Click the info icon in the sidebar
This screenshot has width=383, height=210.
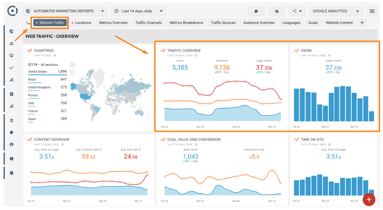pos(11,159)
